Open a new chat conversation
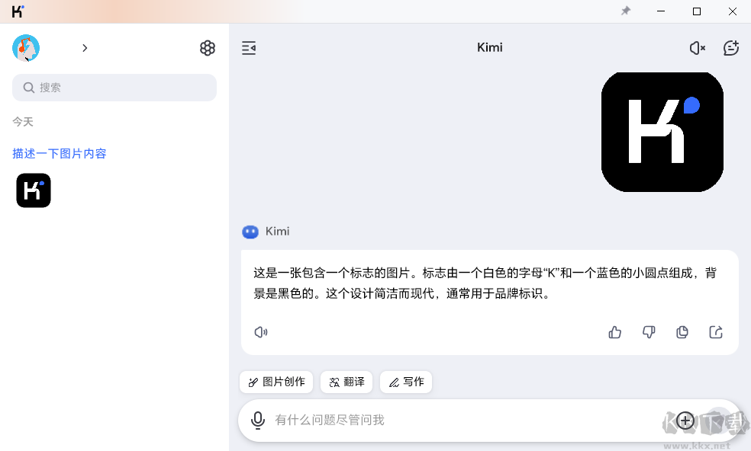This screenshot has height=451, width=751. click(730, 47)
